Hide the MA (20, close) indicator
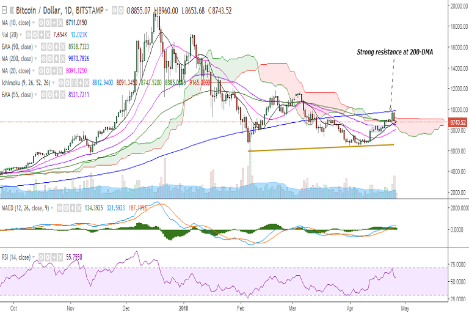The image size is (469, 313). tap(42, 71)
